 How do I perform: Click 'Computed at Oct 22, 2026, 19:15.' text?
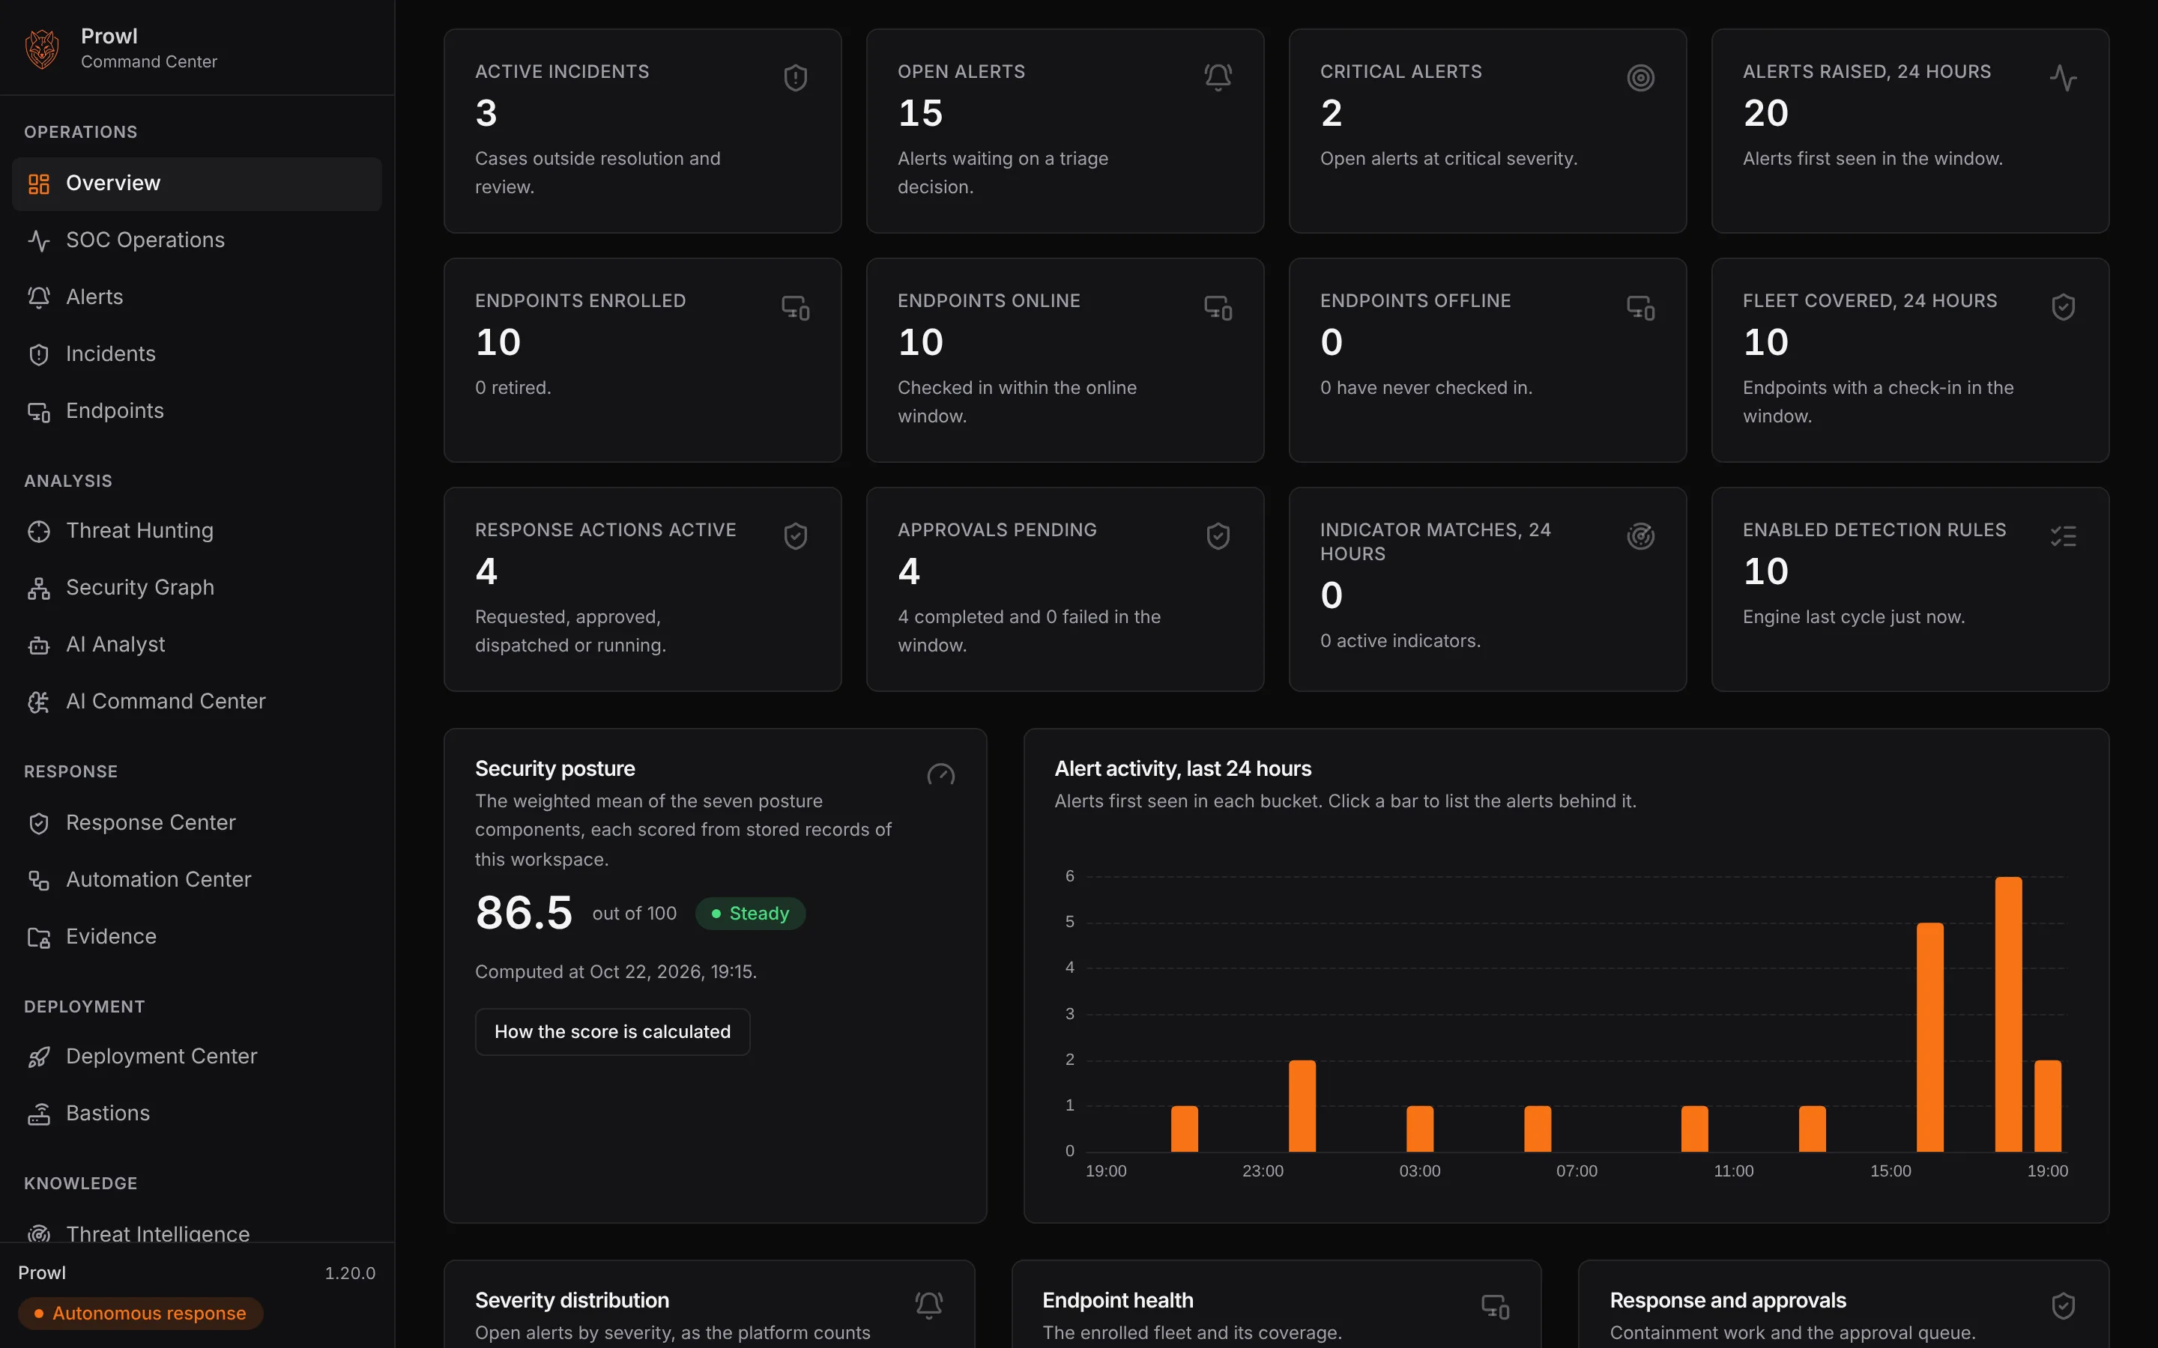(615, 972)
